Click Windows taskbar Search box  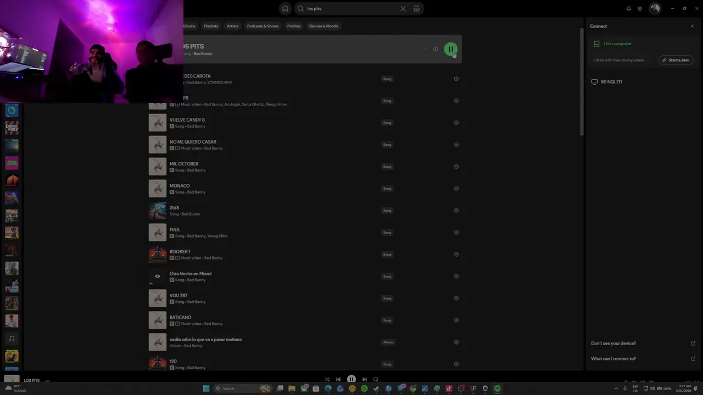[x=243, y=388]
